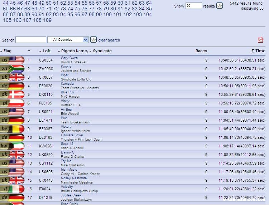The width and height of the screenshot is (269, 205).
Task: Click the US flag for Gary Owen
Action: (13, 60)
